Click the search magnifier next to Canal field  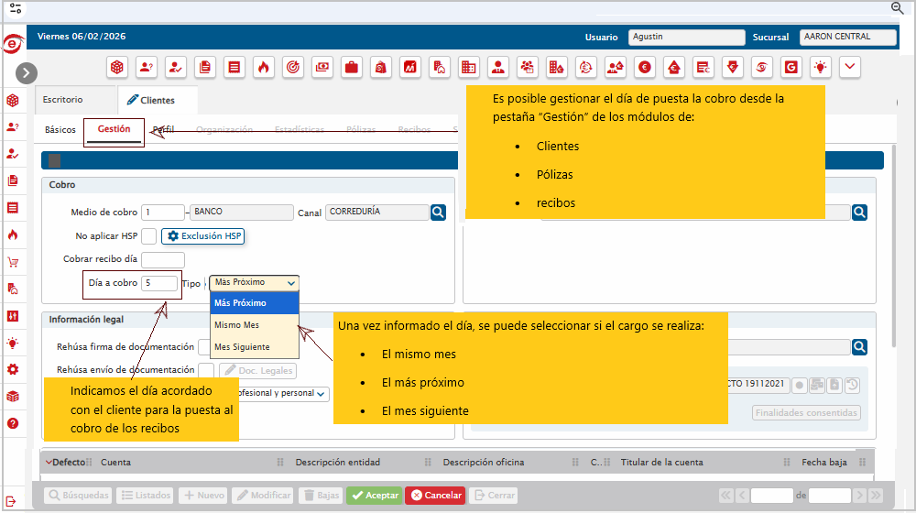(438, 213)
